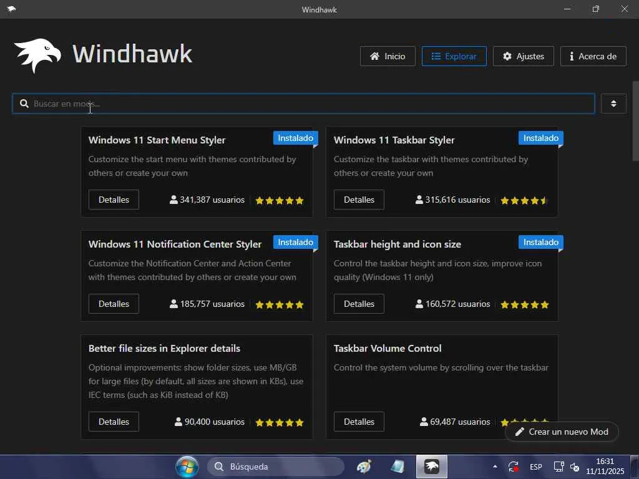Click the muted volume tray icon
Viewport: 639px width, 479px height.
click(575, 467)
